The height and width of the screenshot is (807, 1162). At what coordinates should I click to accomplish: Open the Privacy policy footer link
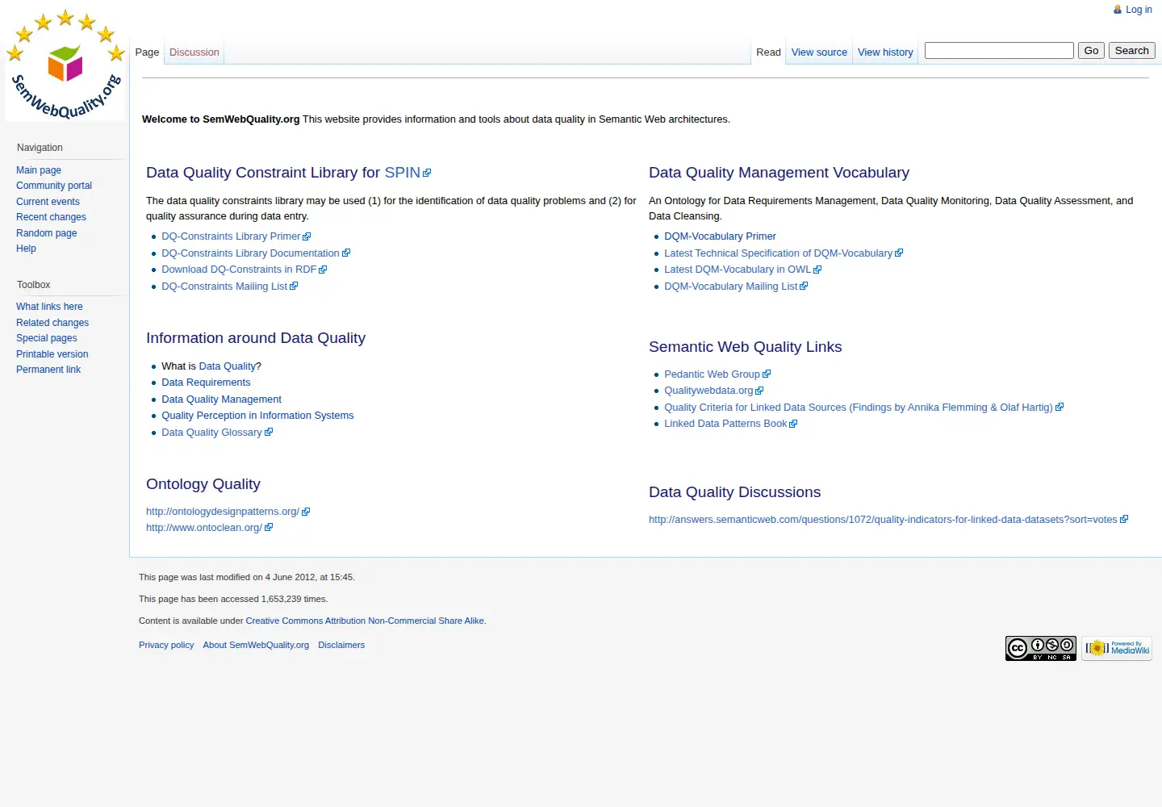click(x=166, y=646)
